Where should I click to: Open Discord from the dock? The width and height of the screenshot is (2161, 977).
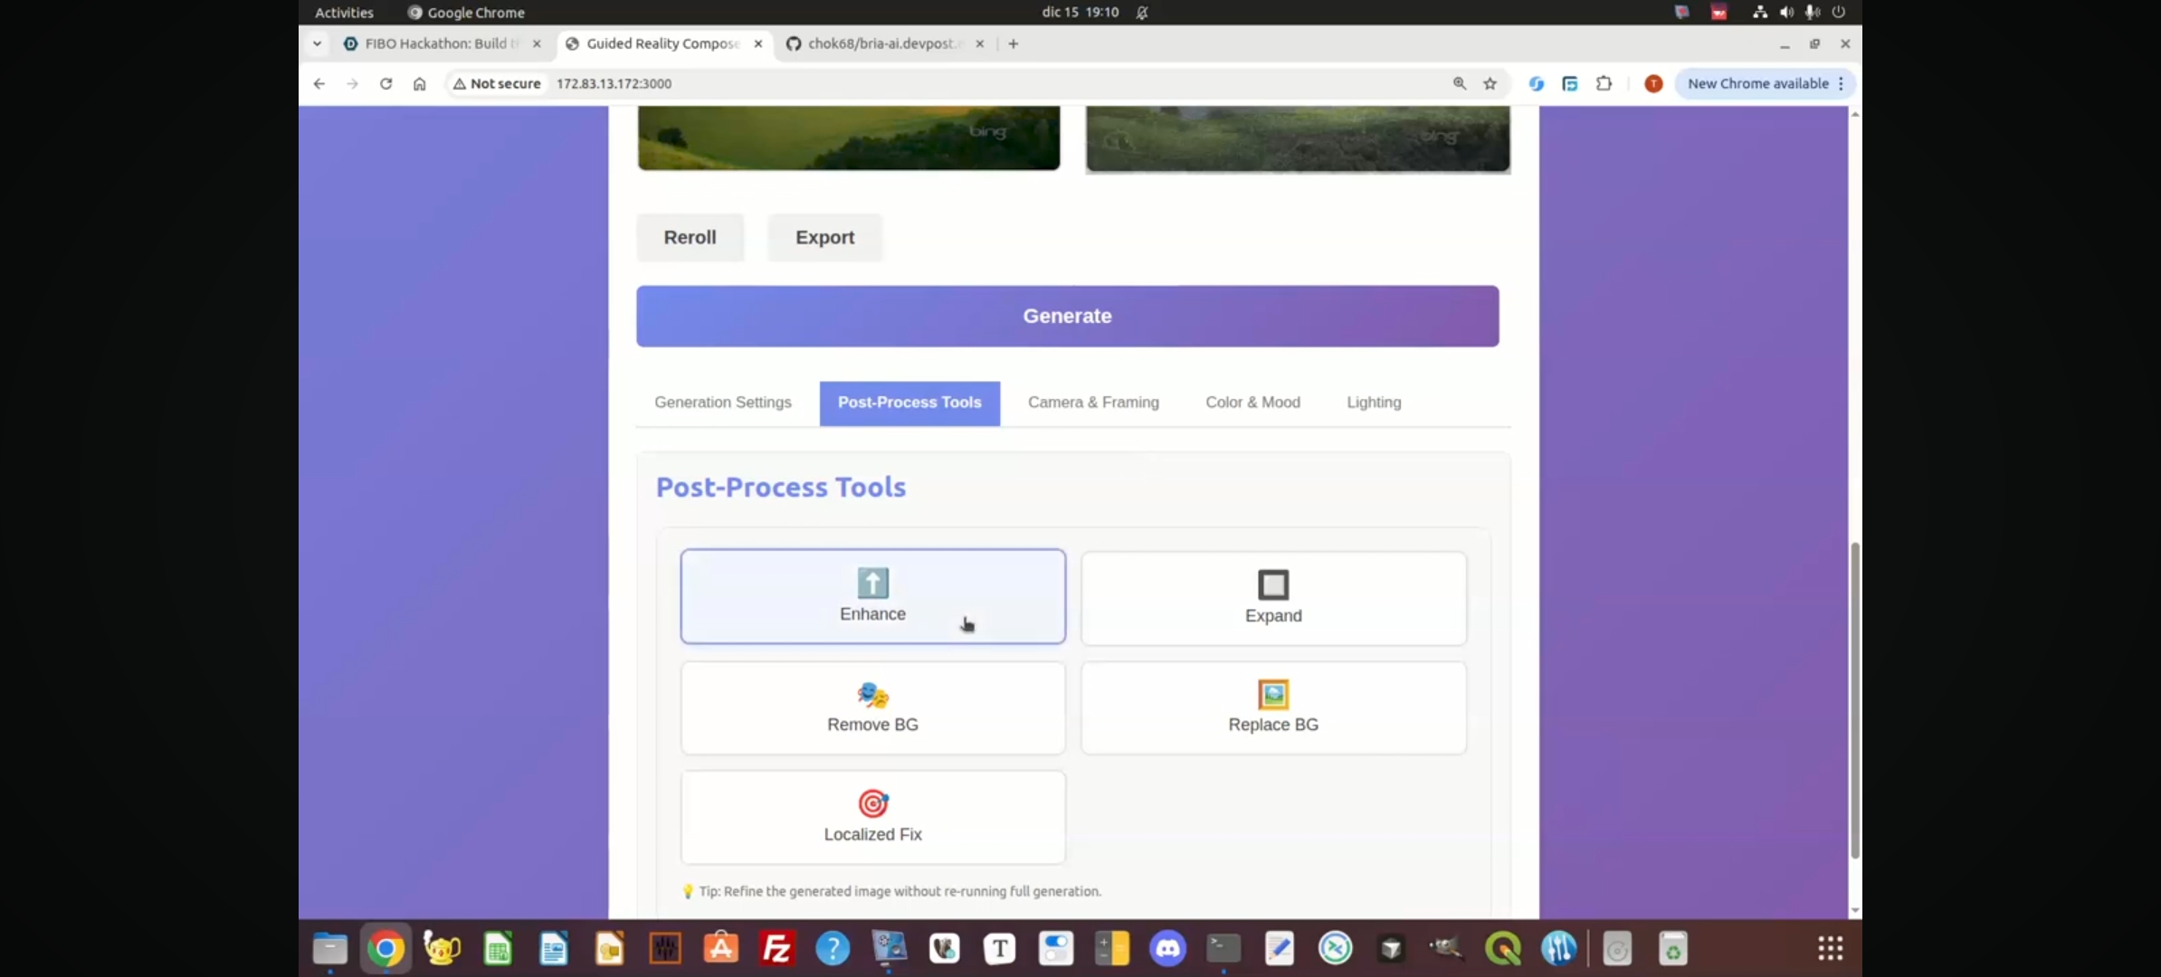[x=1167, y=948]
